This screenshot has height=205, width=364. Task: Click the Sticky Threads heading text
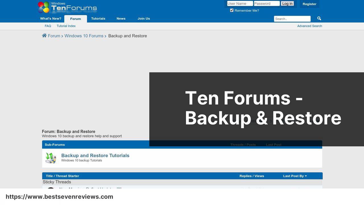tap(57, 182)
